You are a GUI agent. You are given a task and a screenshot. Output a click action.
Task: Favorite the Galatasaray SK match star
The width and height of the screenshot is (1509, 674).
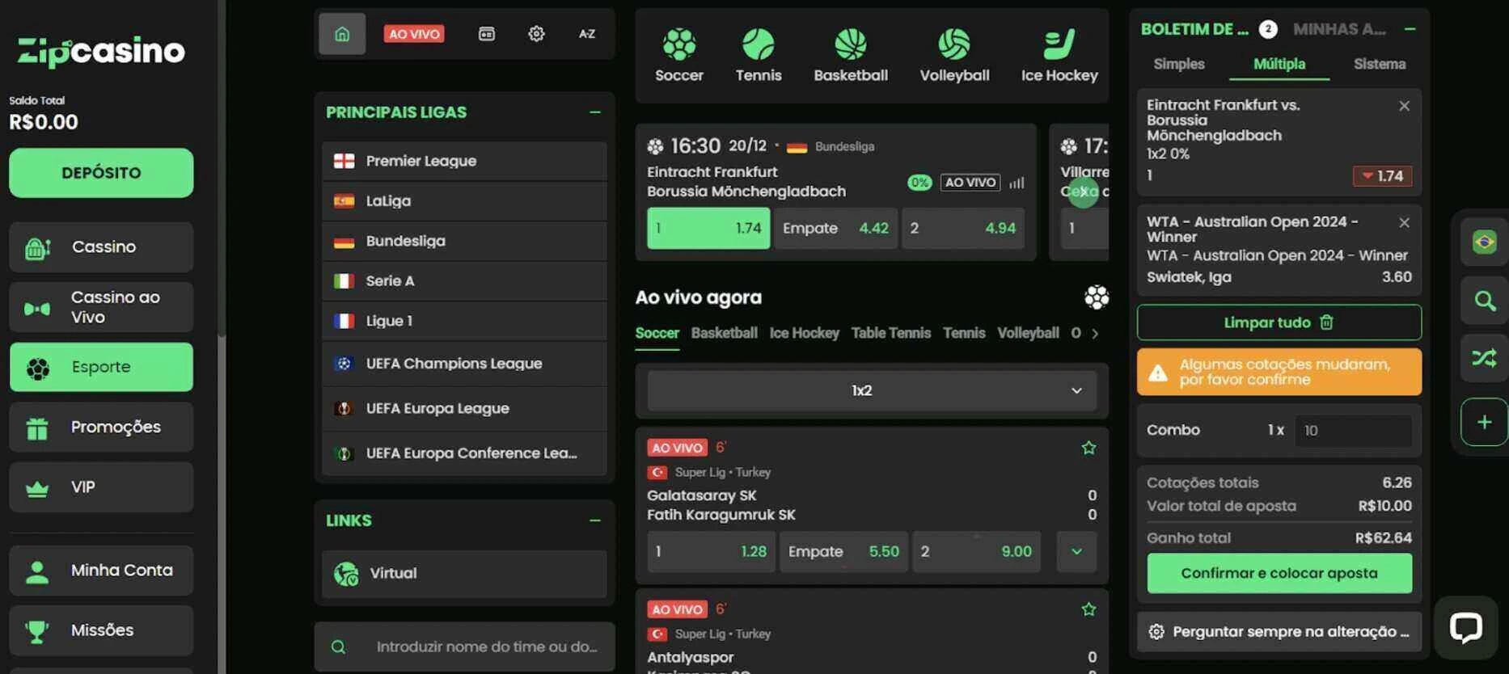pyautogui.click(x=1088, y=448)
